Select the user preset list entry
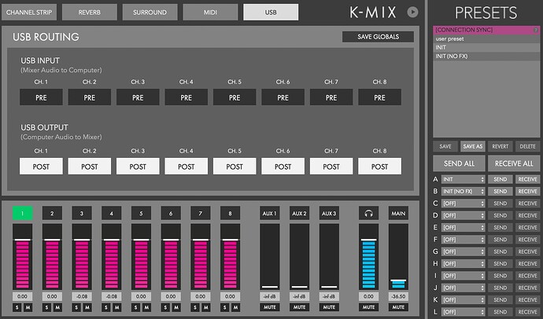Viewport: 543px width, 319px height. (486, 38)
